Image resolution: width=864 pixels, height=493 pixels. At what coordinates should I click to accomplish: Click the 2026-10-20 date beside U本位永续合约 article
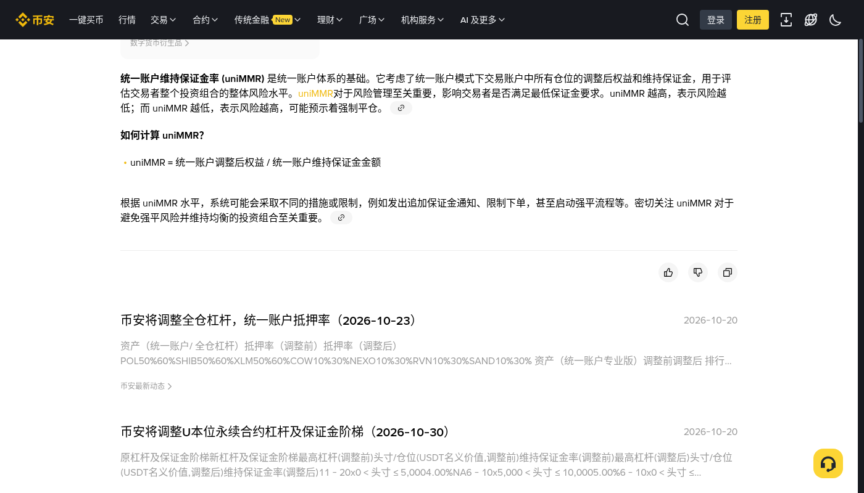(x=710, y=432)
